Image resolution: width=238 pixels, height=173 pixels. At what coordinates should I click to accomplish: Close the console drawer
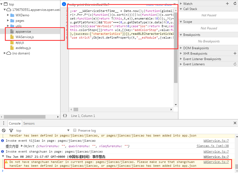point(235,123)
